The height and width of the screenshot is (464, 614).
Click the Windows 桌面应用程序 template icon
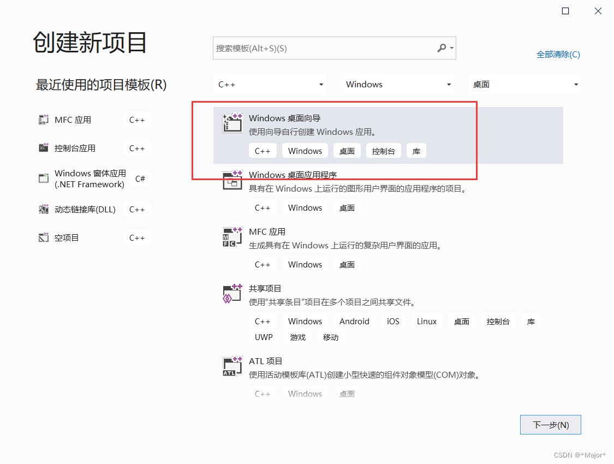click(x=232, y=180)
